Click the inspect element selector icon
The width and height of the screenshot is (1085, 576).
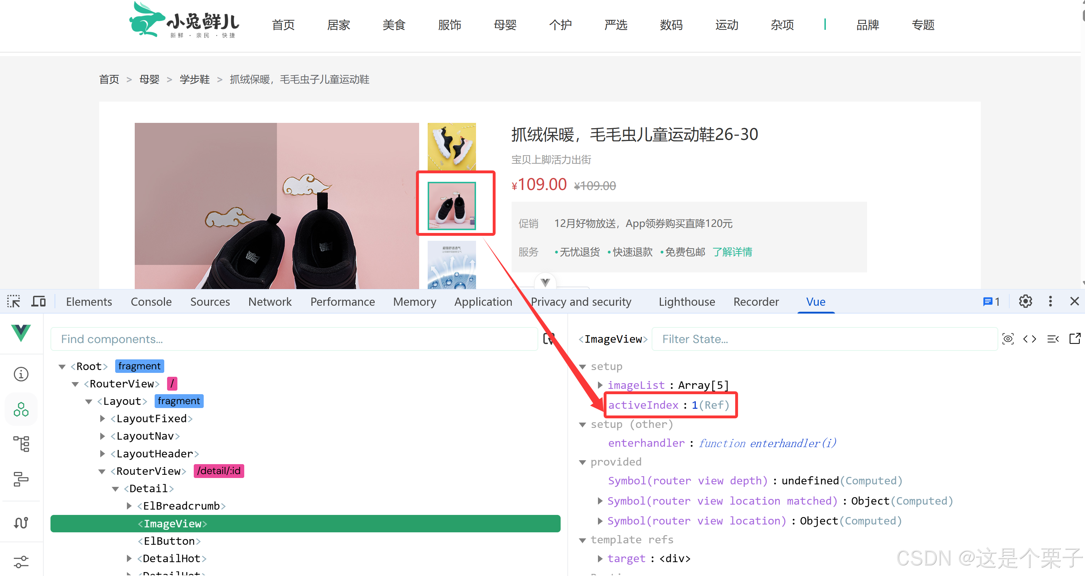[14, 301]
